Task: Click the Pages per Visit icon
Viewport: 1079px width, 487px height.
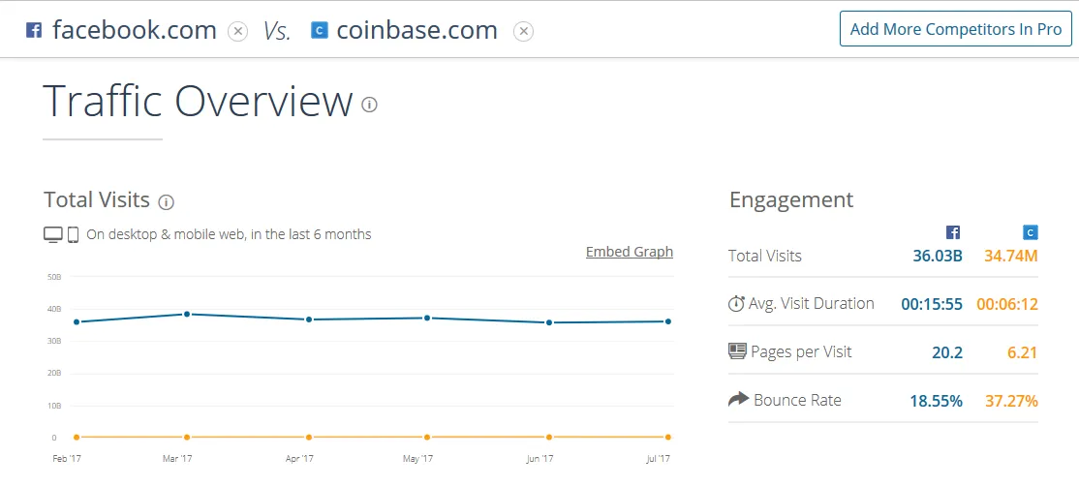Action: point(737,351)
